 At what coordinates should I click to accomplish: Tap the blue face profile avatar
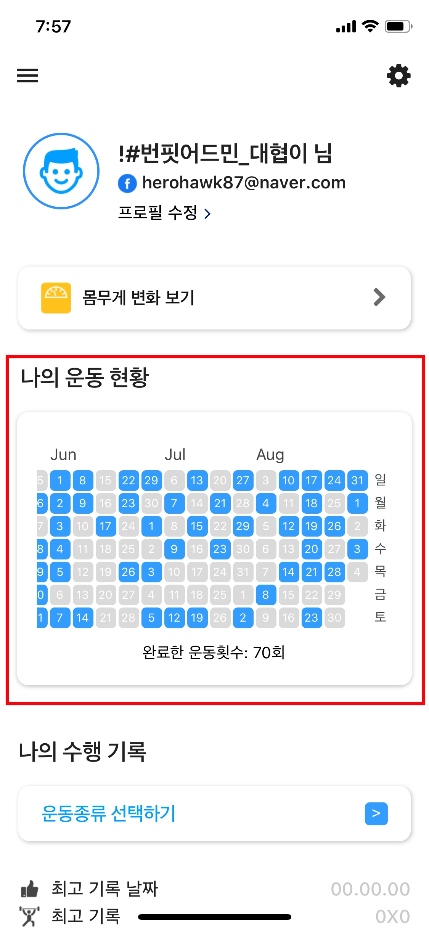(61, 171)
